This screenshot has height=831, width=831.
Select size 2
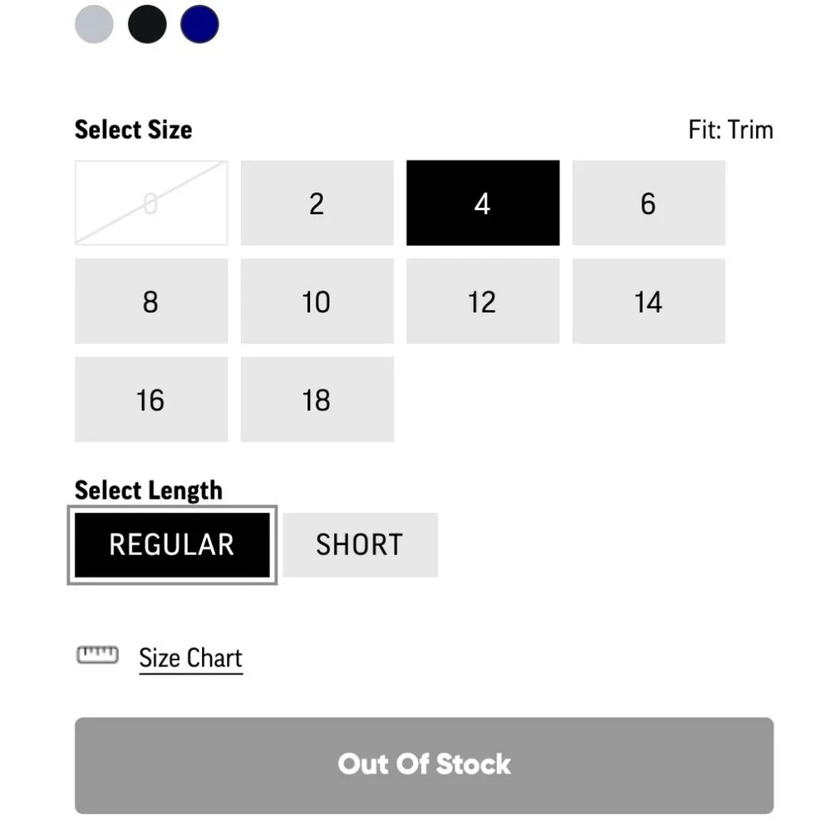click(317, 203)
